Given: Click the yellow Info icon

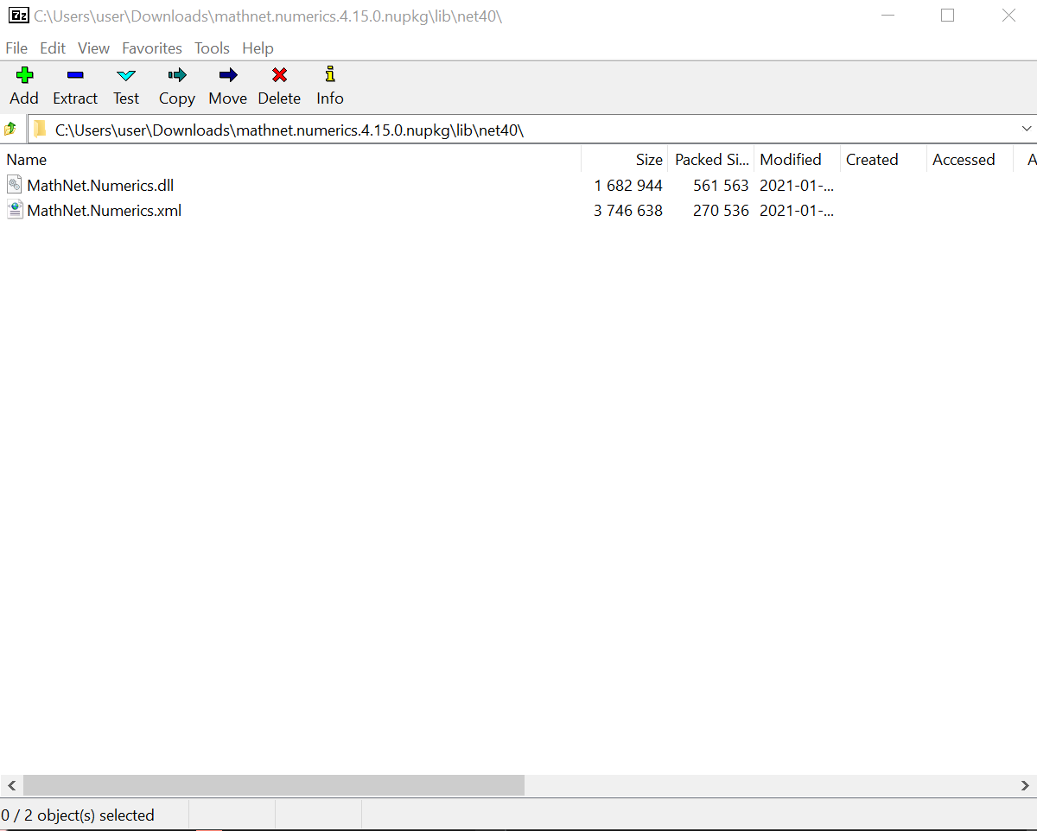Looking at the screenshot, I should coord(330,74).
